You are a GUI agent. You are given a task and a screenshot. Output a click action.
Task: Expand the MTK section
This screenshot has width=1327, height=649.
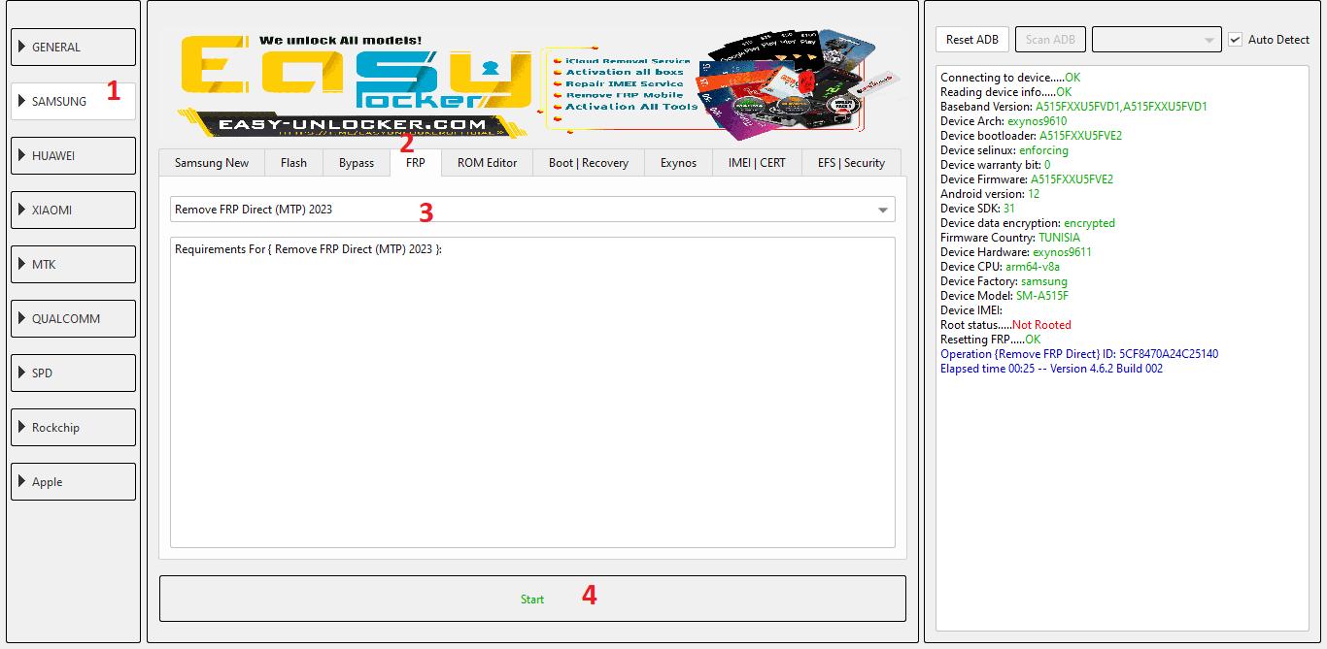click(x=73, y=264)
